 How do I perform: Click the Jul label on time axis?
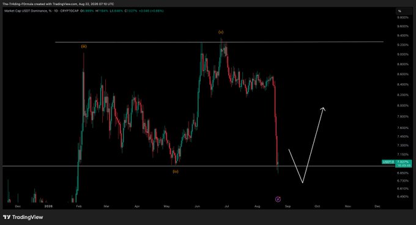(227, 206)
